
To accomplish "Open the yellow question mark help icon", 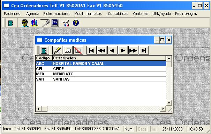I will [76, 23].
